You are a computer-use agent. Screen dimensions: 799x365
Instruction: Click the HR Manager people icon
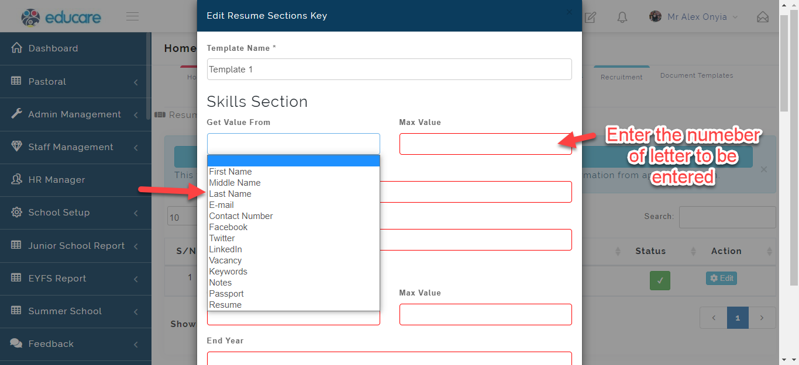(x=16, y=179)
